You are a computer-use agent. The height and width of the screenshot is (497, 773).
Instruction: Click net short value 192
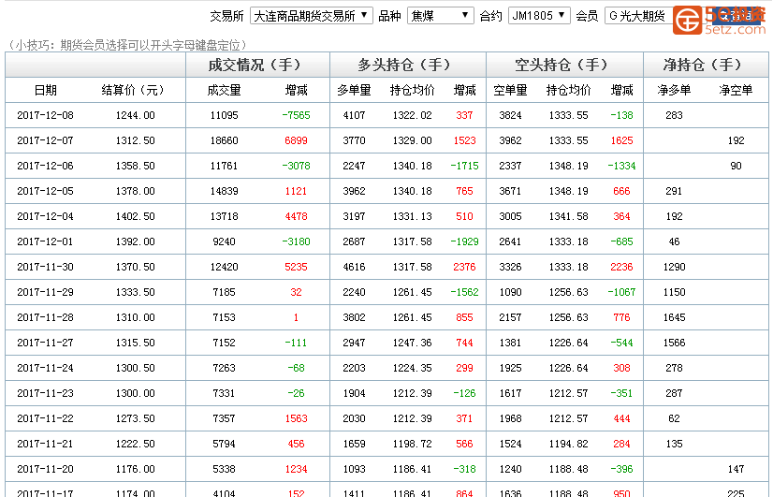736,140
